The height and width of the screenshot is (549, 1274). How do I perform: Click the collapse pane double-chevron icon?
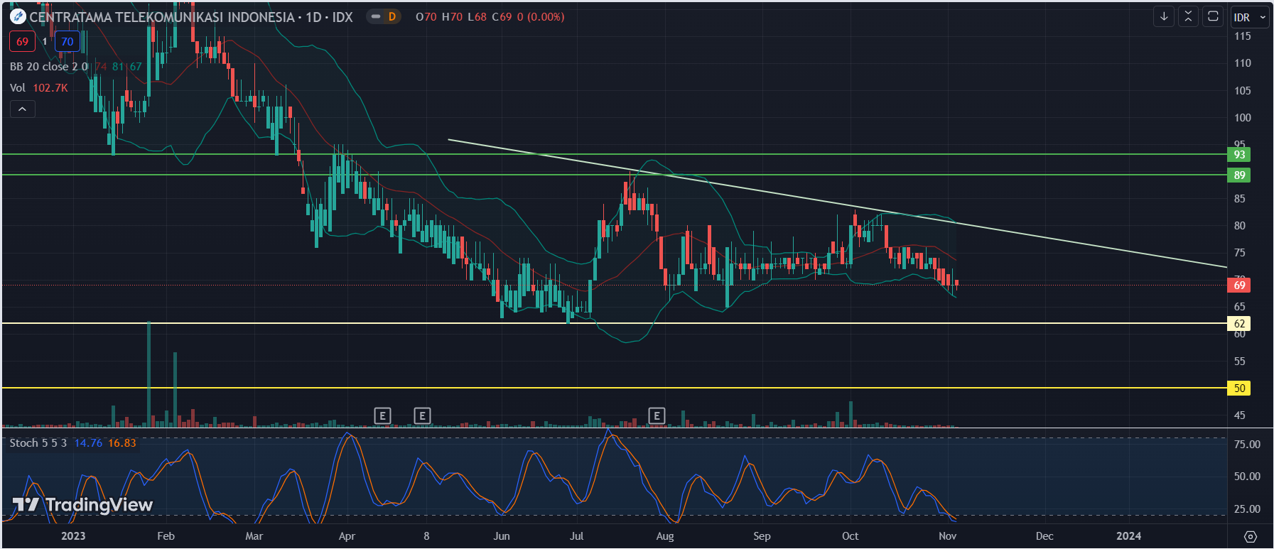click(1188, 16)
